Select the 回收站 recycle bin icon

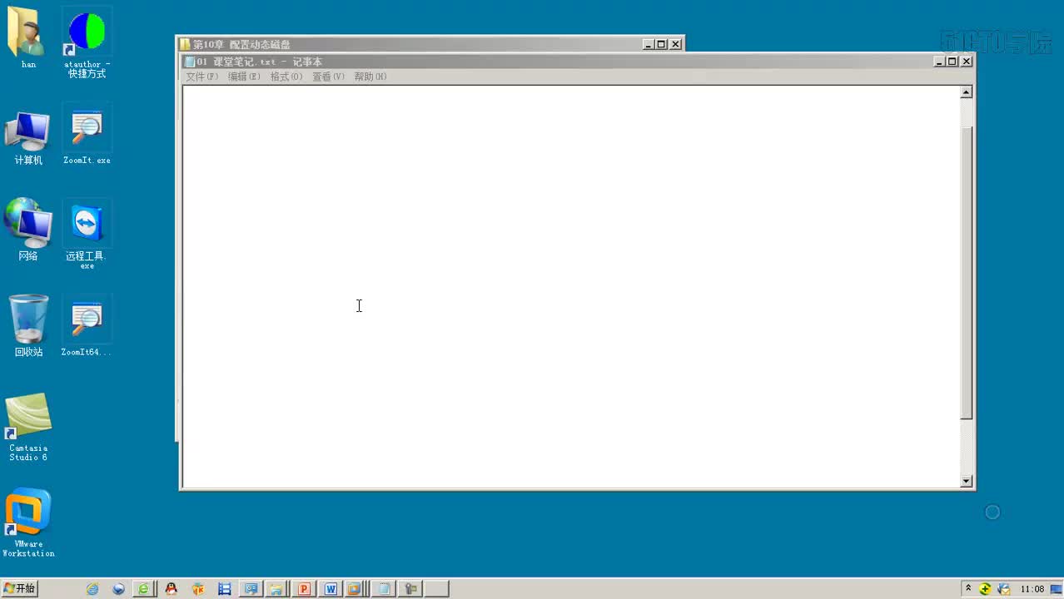point(28,325)
